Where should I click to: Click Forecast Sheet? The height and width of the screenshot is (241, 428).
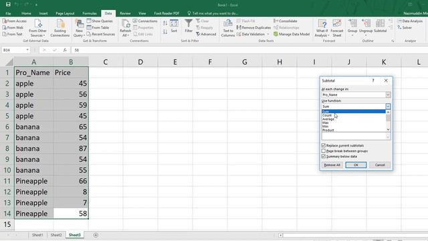[x=337, y=28]
